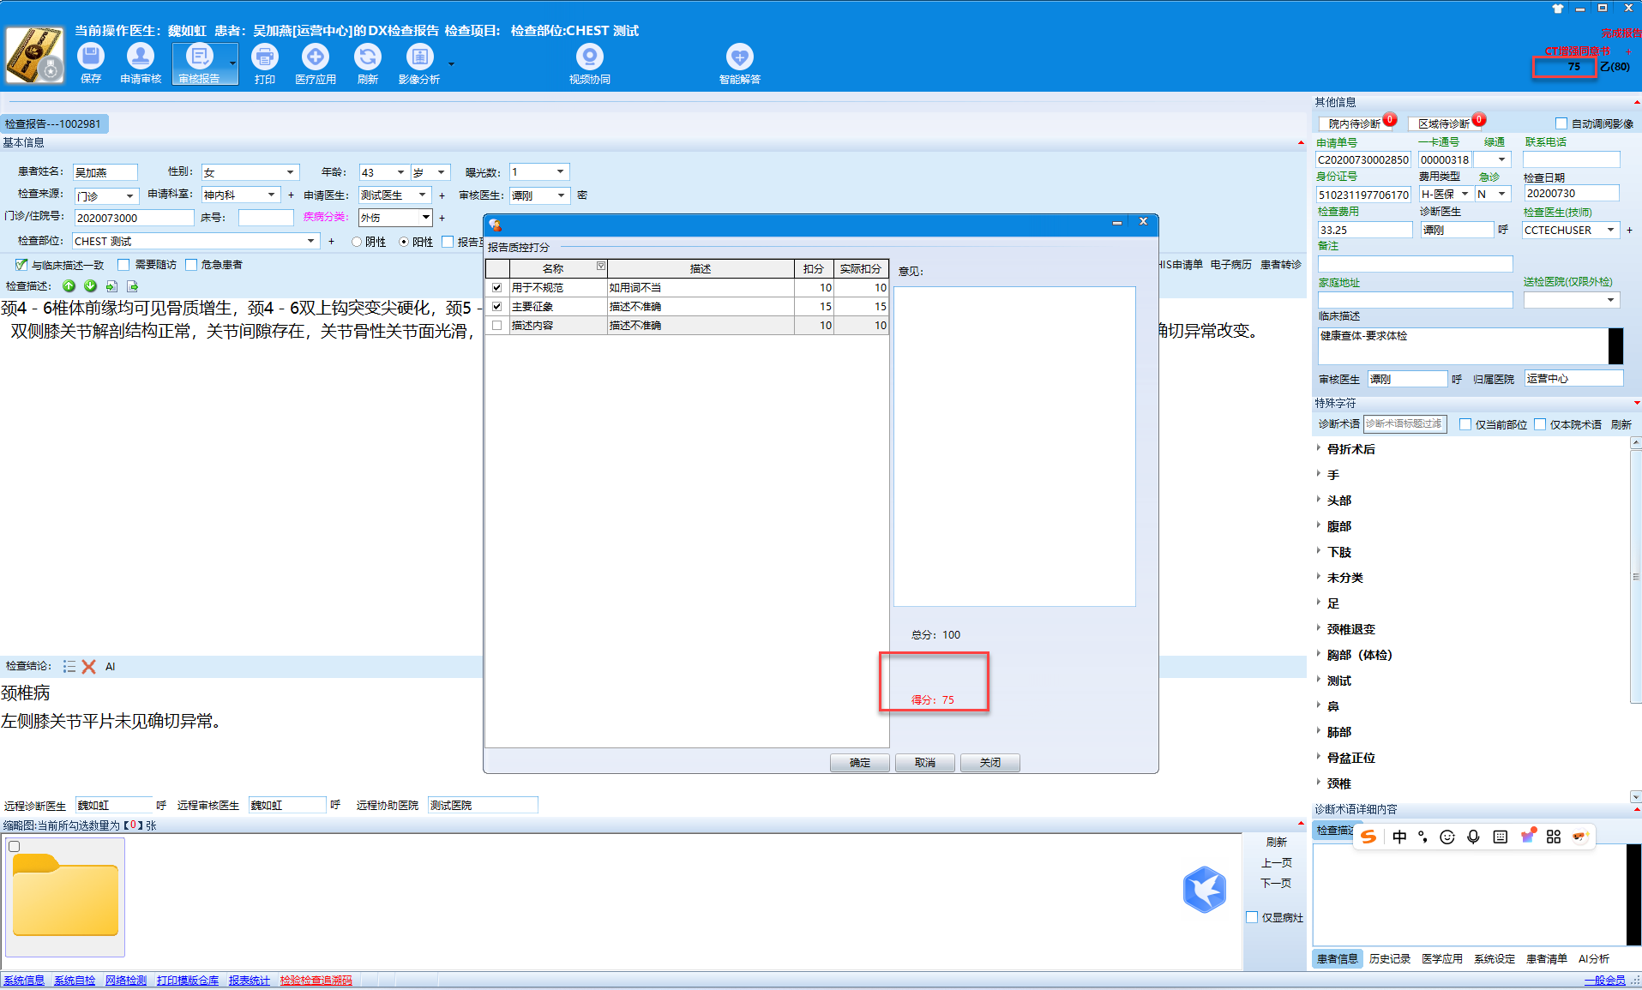1642x990 pixels.
Task: Open the 性别 dropdown
Action: pyautogui.click(x=290, y=172)
